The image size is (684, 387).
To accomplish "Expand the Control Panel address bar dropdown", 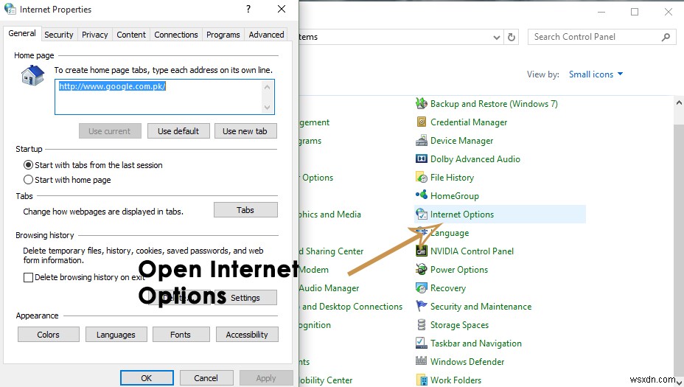I will pos(497,38).
